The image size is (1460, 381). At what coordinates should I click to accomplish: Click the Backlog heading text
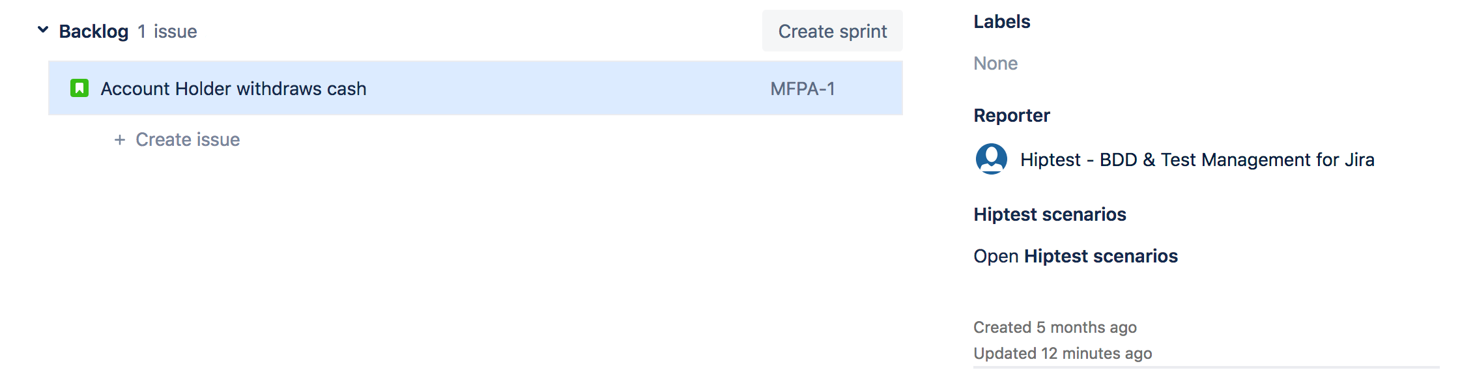pos(94,31)
